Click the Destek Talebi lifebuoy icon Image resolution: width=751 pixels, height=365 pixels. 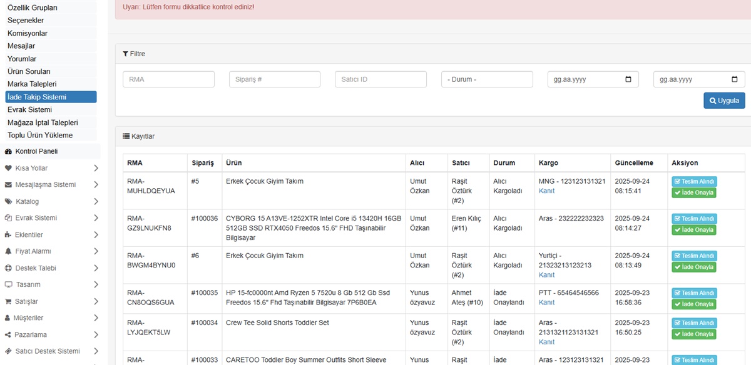coord(8,268)
